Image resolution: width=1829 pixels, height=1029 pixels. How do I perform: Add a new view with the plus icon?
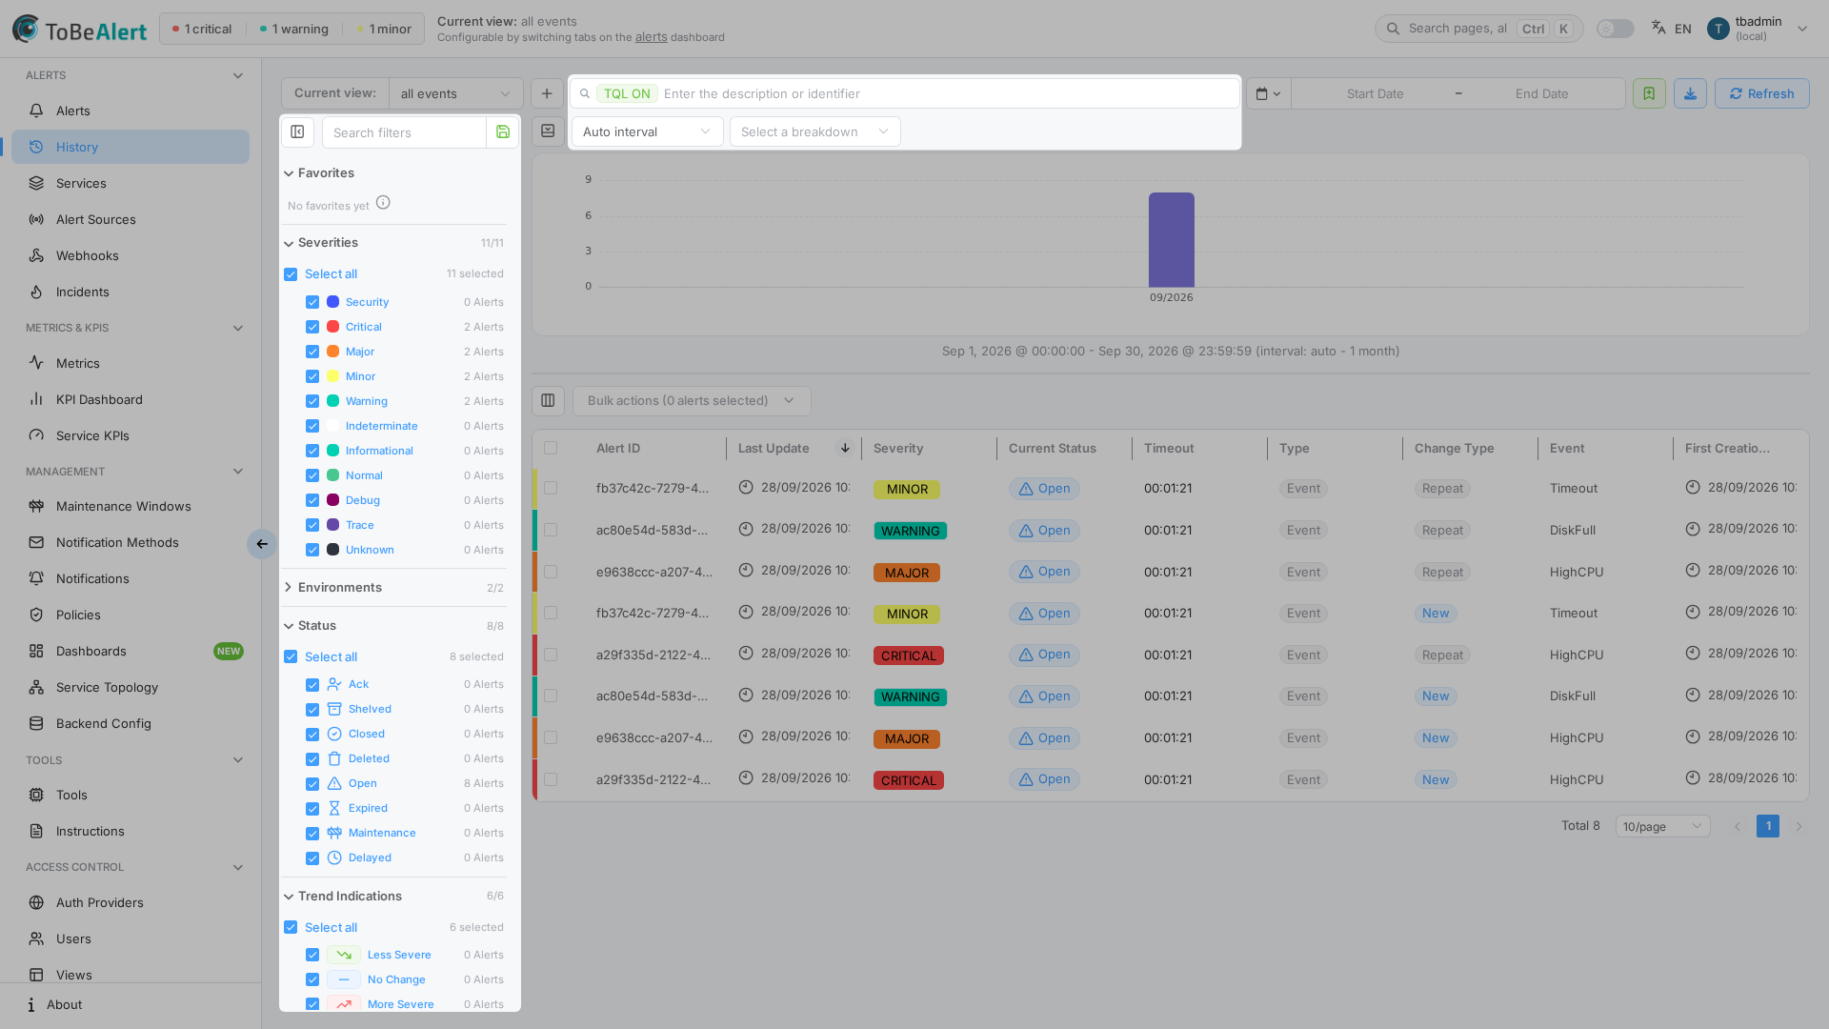pyautogui.click(x=547, y=93)
